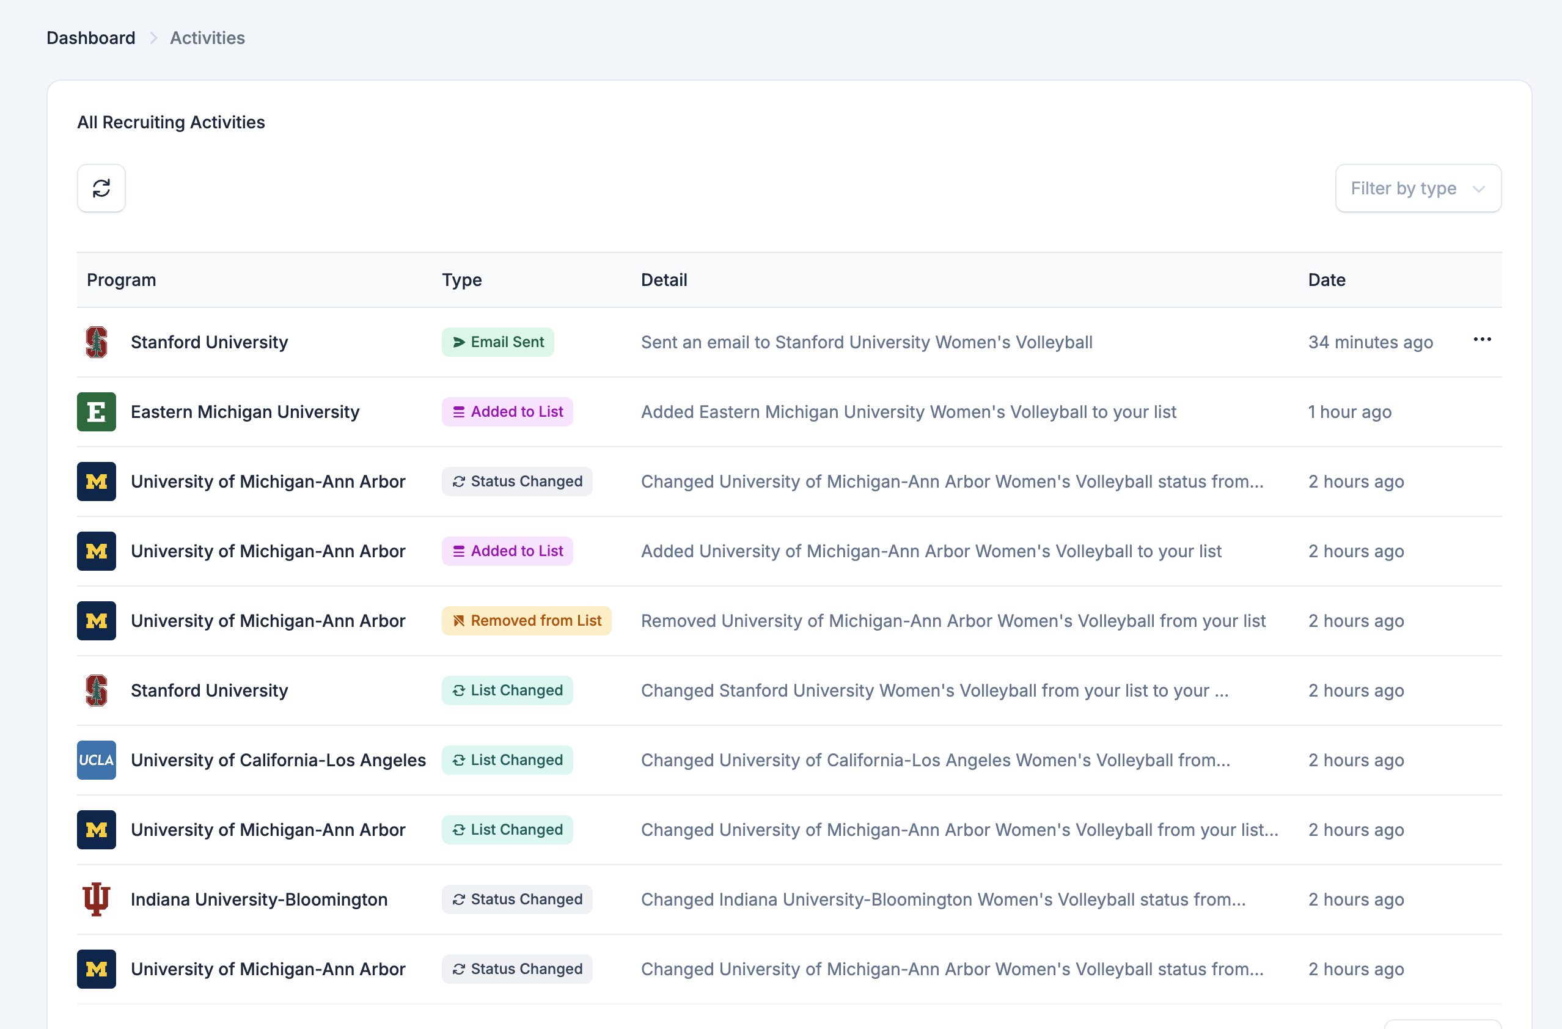Viewport: 1562px width, 1029px height.
Task: Click the refresh activities icon button
Action: (x=101, y=188)
